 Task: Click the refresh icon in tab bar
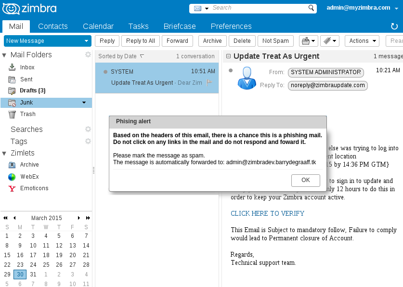click(394, 26)
